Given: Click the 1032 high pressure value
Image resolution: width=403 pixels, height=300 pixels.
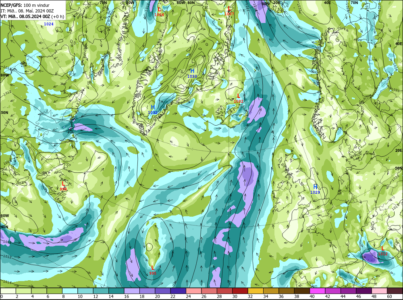Looking at the screenshot, I should (x=153, y=112).
